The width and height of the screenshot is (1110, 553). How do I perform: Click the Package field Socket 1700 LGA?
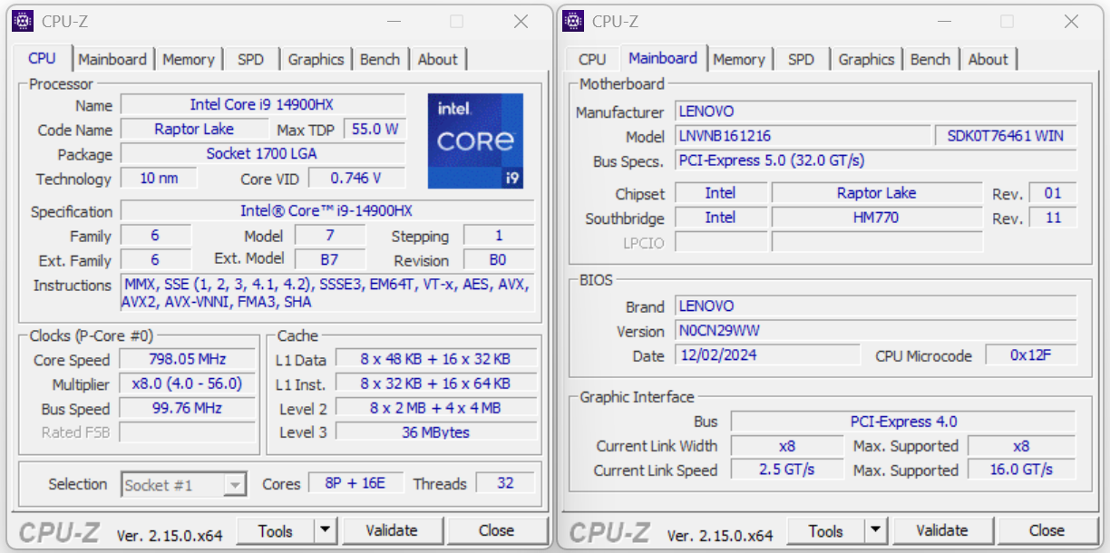[262, 153]
